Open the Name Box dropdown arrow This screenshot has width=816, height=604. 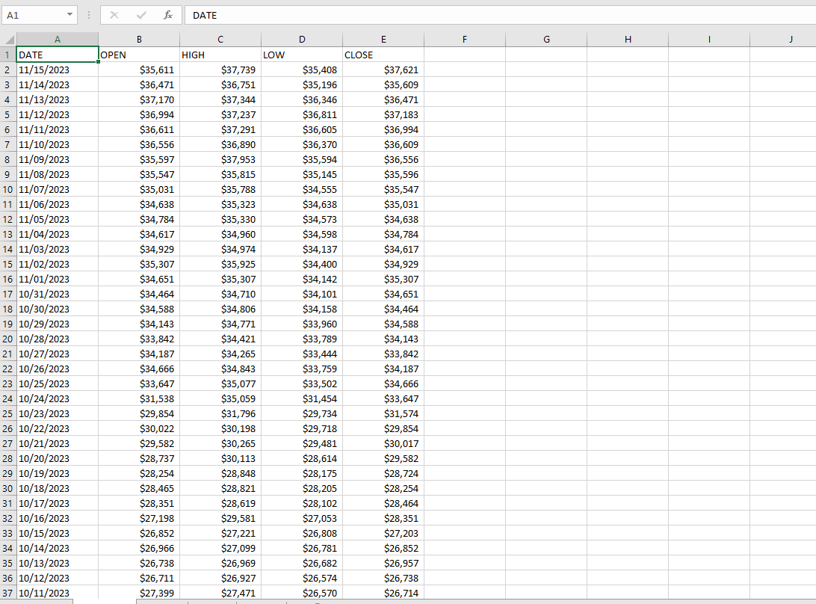coord(69,15)
